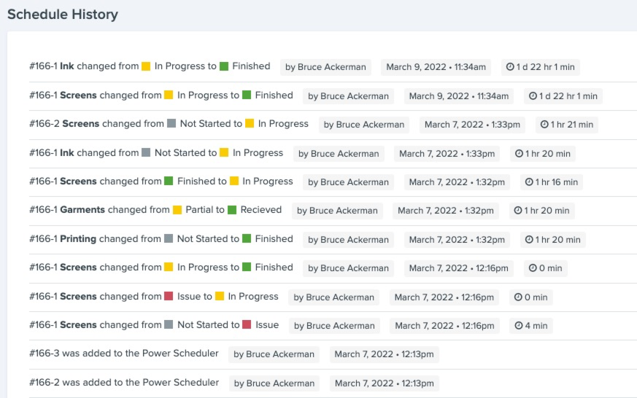The width and height of the screenshot is (637, 398).
Task: Click the date tag on Garments row
Action: (446, 211)
